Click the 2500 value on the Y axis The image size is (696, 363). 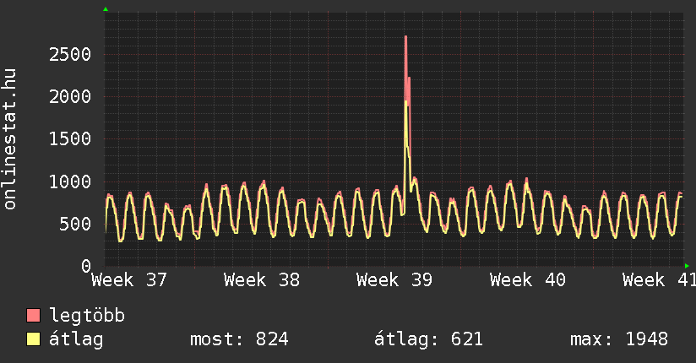70,55
